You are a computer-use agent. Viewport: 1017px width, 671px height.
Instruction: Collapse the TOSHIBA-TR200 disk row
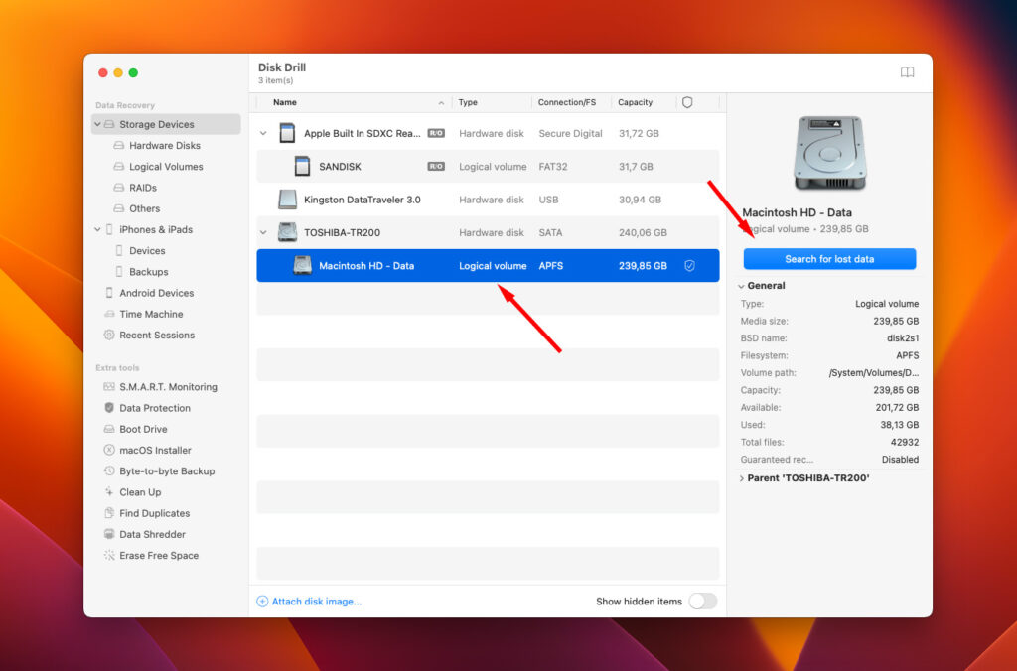tap(263, 233)
